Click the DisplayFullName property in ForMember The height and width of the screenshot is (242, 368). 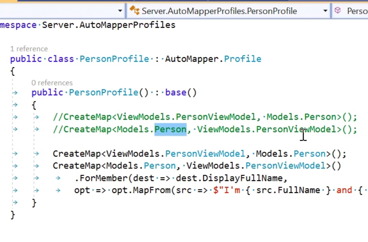[242, 178]
